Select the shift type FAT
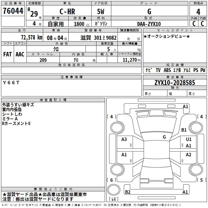 click(8, 54)
